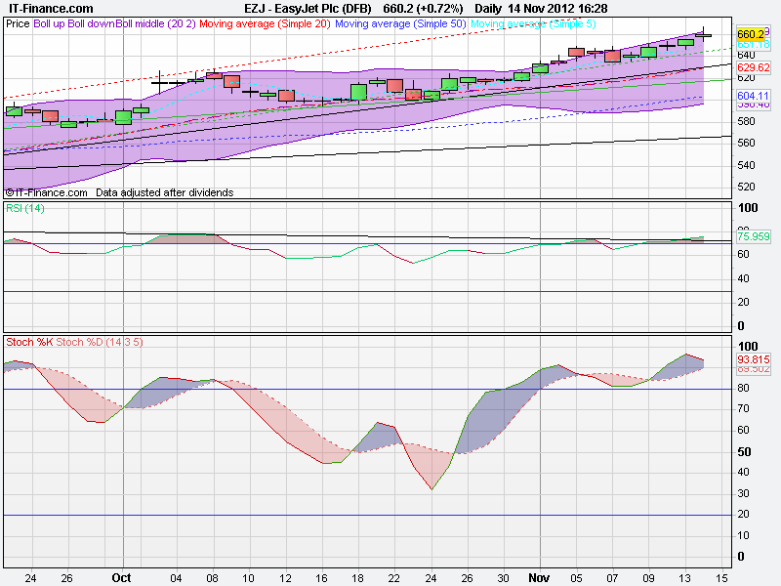
Task: Click the 'Oct' month marker on time axis
Action: tap(121, 577)
